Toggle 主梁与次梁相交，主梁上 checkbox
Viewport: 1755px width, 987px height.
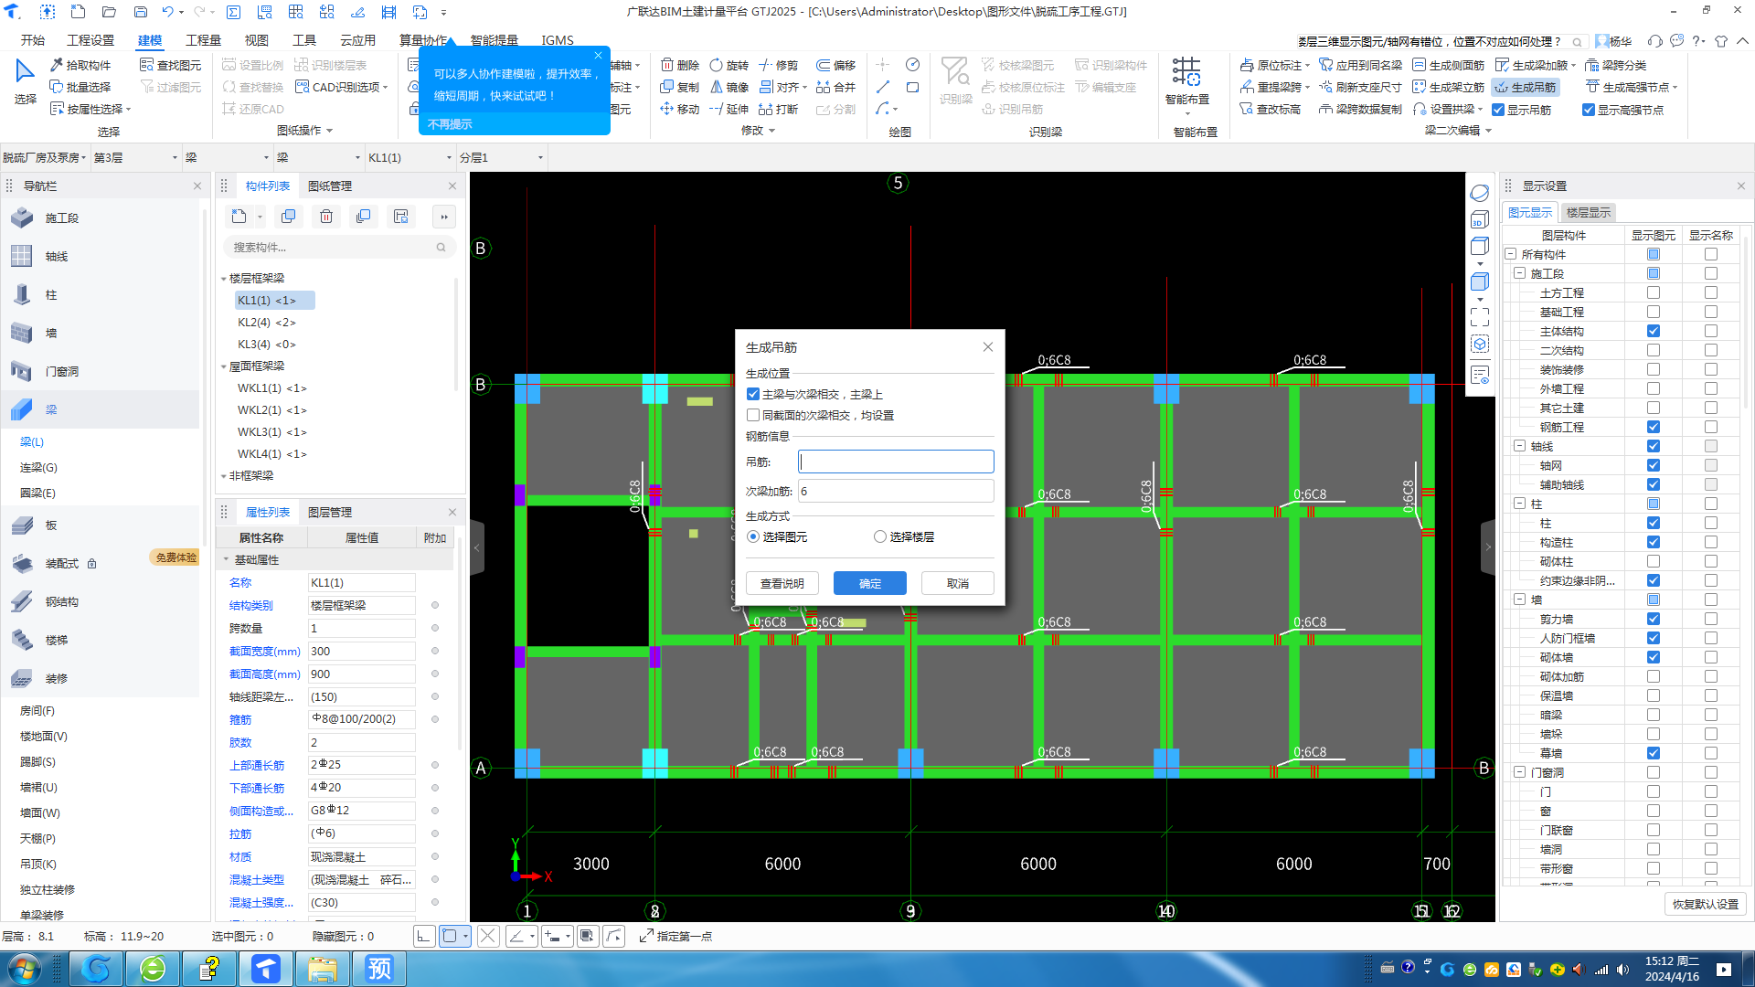coord(753,394)
